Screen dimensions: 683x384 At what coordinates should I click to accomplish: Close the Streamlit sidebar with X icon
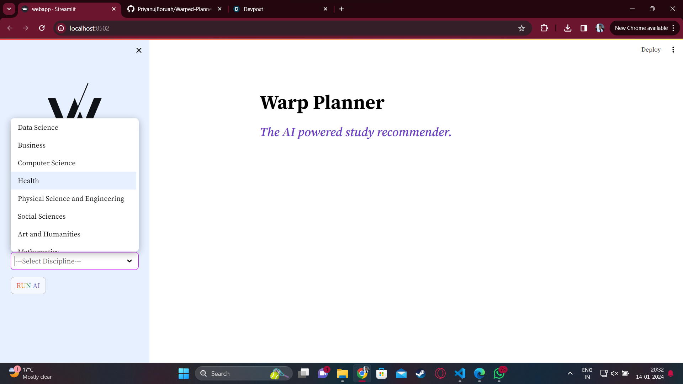click(x=139, y=50)
